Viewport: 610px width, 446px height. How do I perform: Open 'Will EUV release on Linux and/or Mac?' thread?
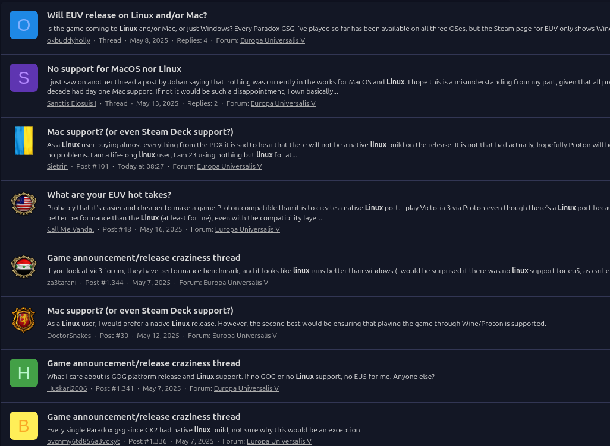(127, 15)
